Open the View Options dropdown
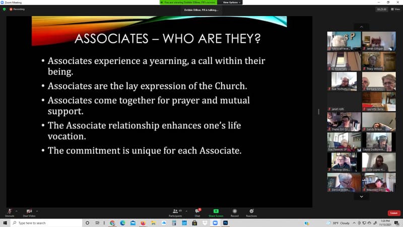Viewport: 403px width, 227px height. pos(232,3)
